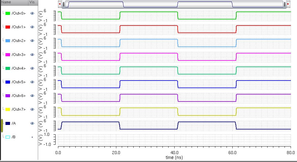Click the Vis column header
297x162 pixels.
point(32,2)
